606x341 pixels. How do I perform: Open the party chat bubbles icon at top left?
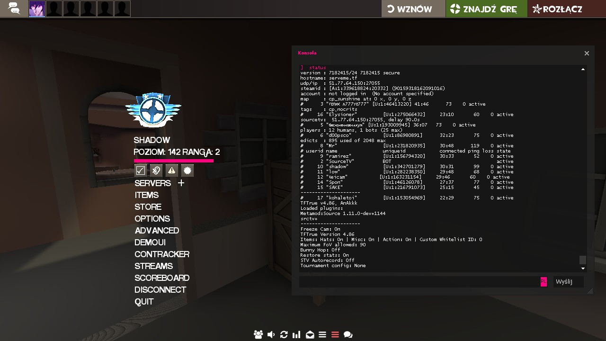(14, 9)
